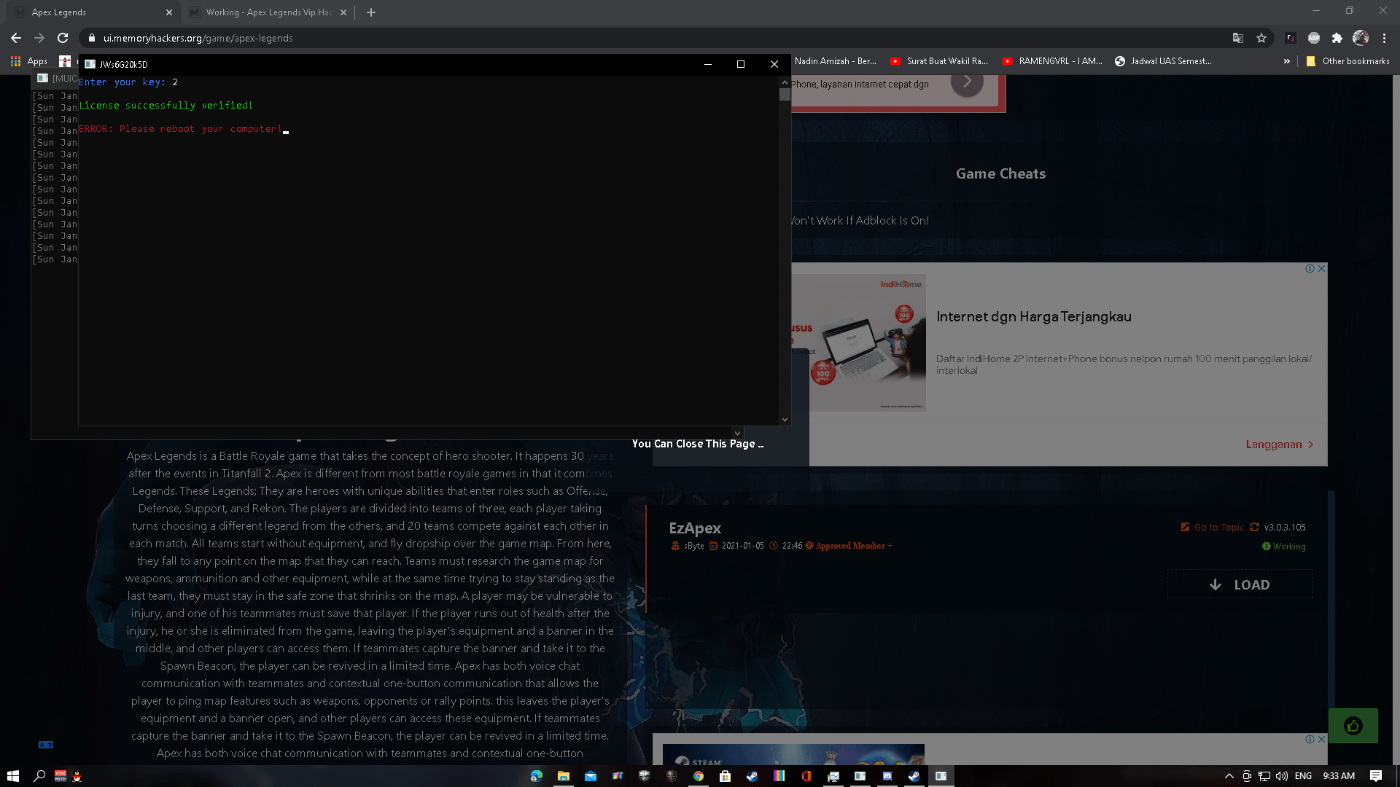Open the Chrome extensions puzzle icon
1400x787 pixels.
(1337, 38)
